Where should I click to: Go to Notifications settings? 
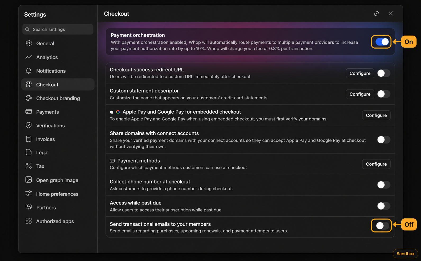point(58,71)
